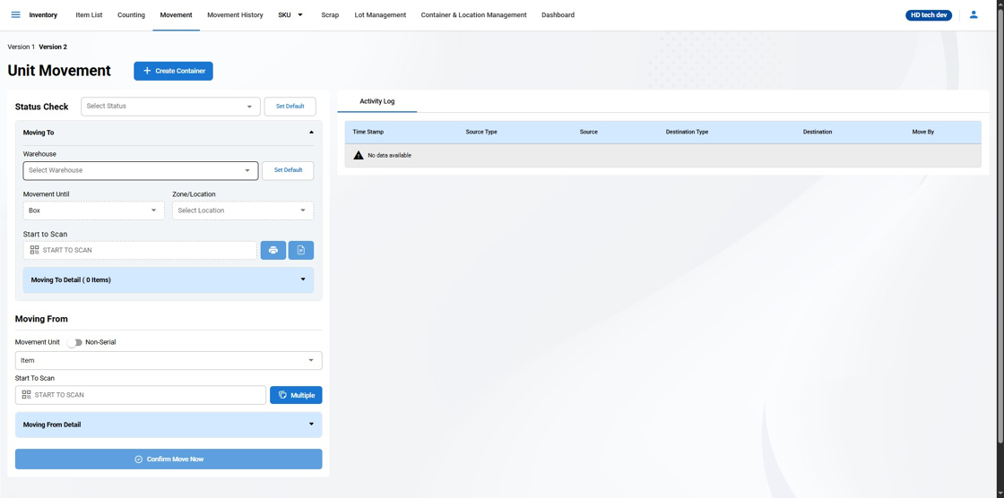Toggle the Non-Serial movement unit switch
Viewport: 1004px width, 498px height.
75,342
